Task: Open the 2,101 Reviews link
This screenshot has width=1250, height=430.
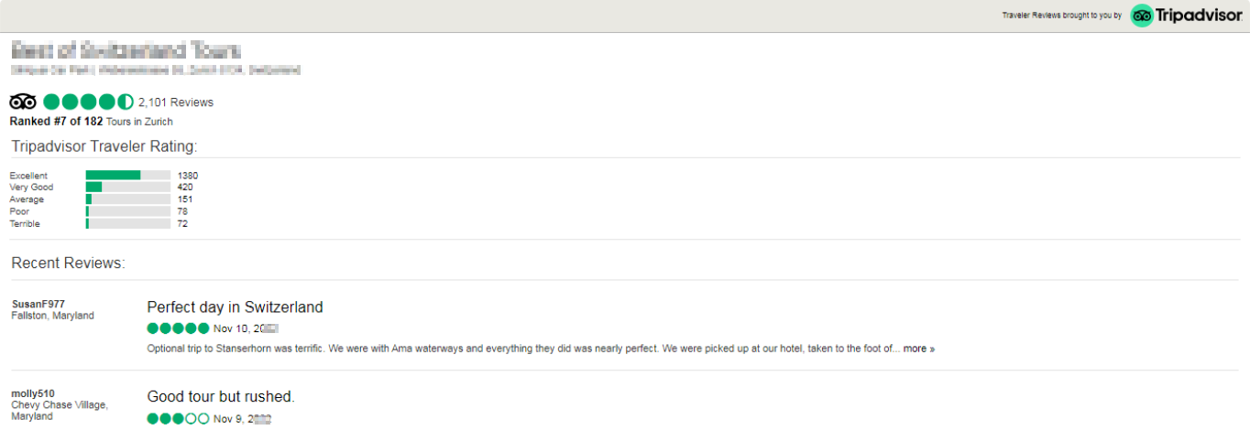Action: tap(176, 102)
